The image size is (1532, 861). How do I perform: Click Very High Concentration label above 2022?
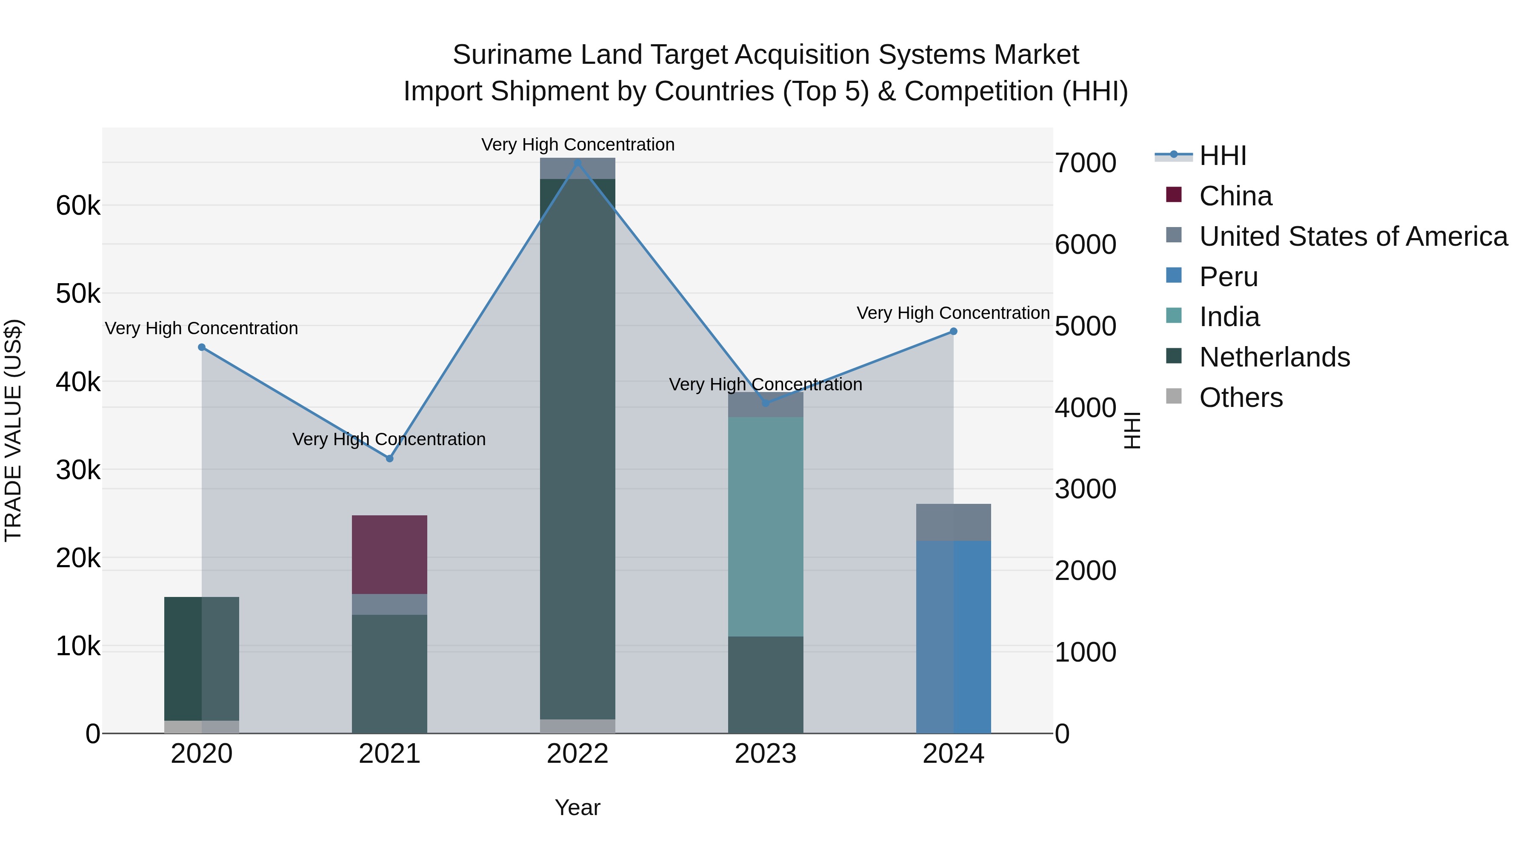click(x=577, y=145)
